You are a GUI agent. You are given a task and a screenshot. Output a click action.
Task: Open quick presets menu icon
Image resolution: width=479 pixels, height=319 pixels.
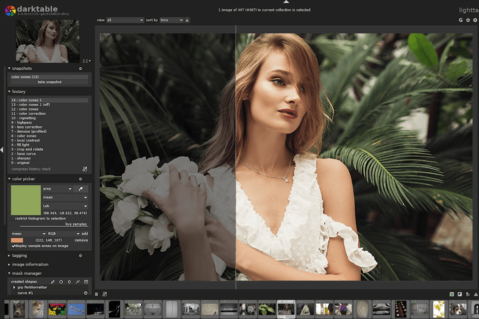pos(96,294)
